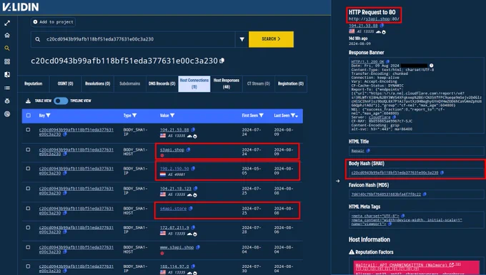Open the body hash link in details panel
This screenshot has width=486, height=275.
(395, 172)
